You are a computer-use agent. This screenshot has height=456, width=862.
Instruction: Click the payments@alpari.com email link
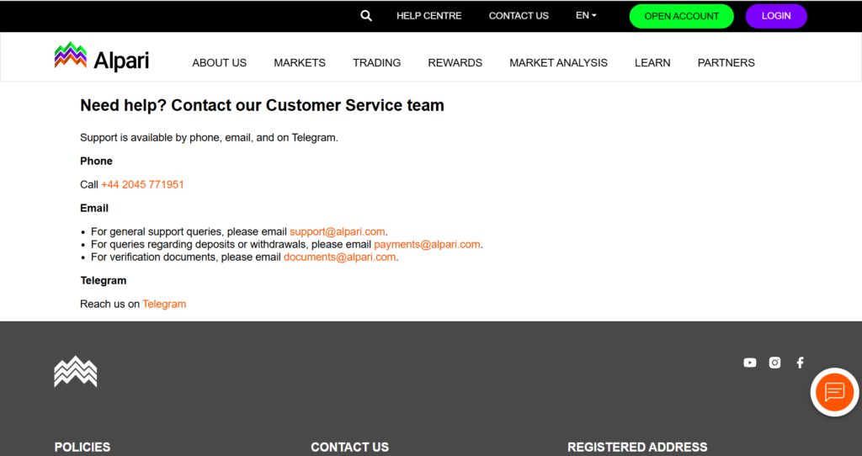(427, 245)
